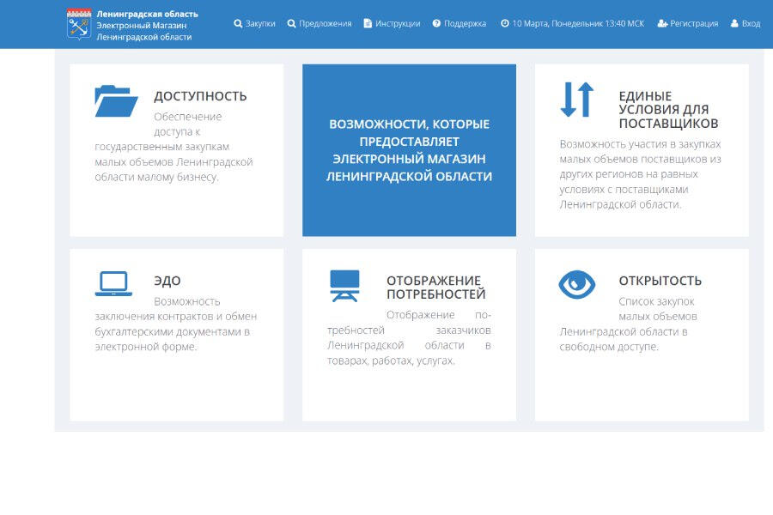This screenshot has width=773, height=515.
Task: Click the magnifier icon next to Закупки
Action: (x=238, y=24)
